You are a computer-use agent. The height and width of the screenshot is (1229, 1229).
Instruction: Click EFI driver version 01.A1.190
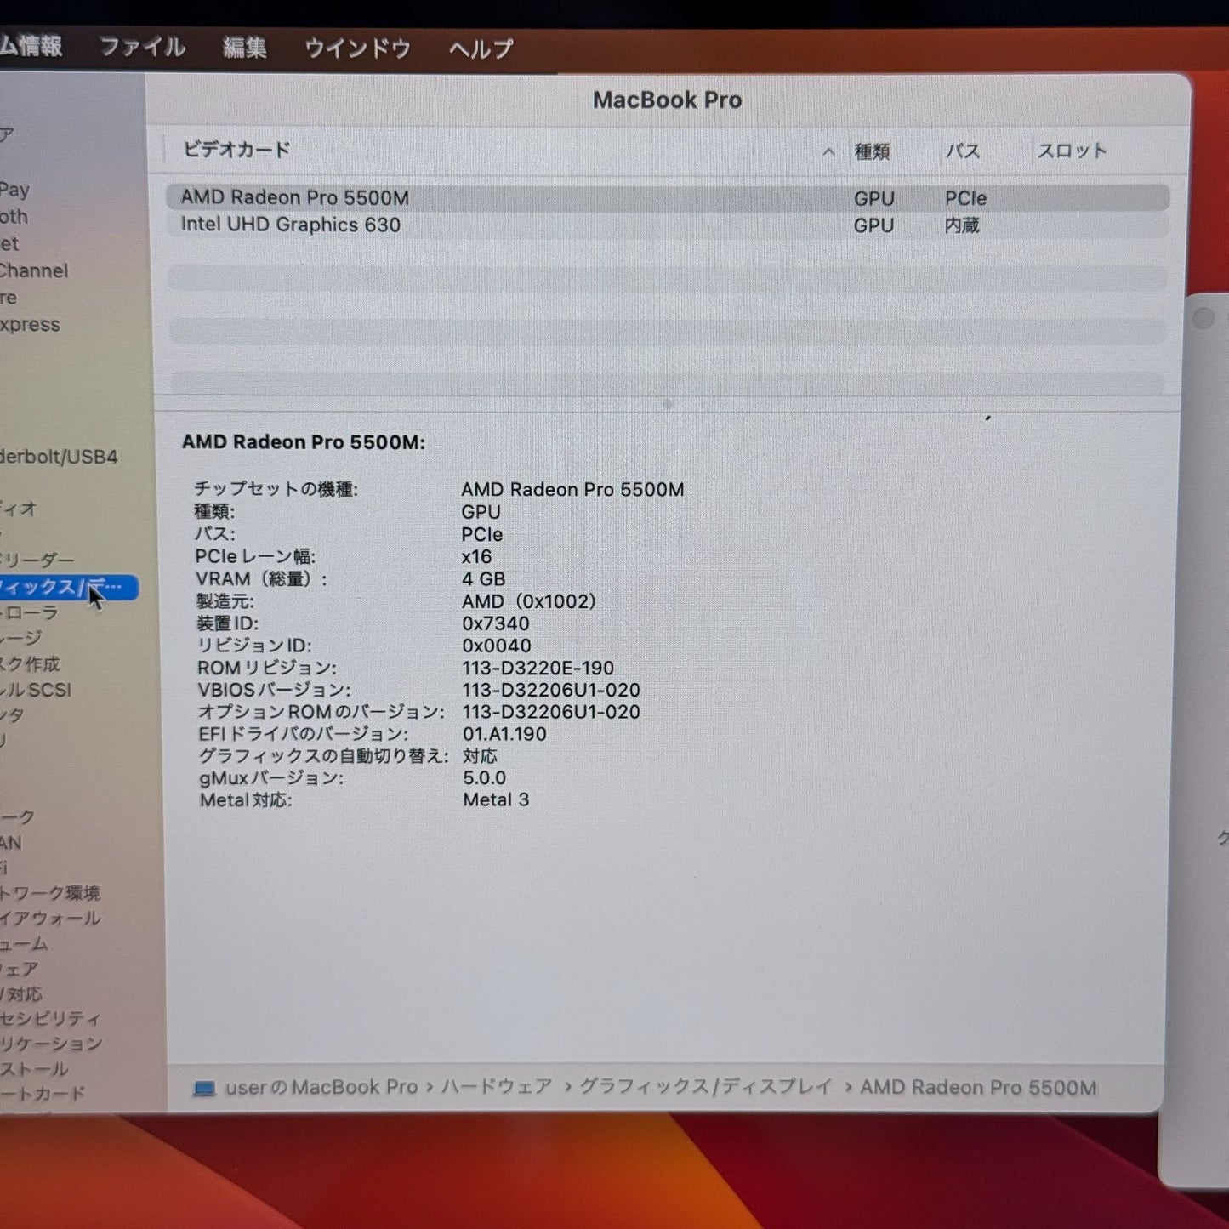[x=504, y=734]
